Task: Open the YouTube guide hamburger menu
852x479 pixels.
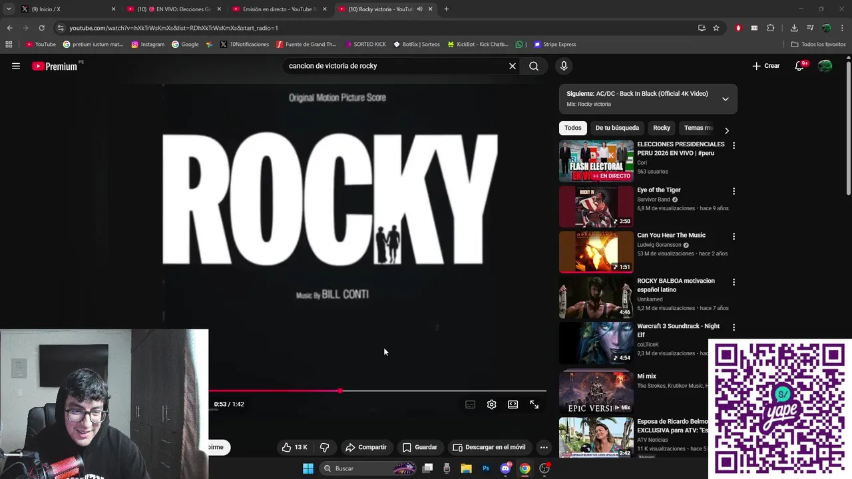Action: point(16,66)
